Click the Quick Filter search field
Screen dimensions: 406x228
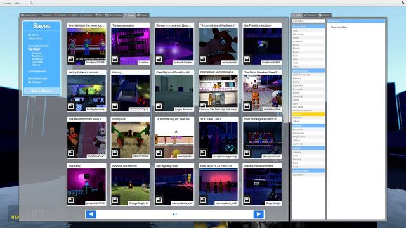click(308, 21)
